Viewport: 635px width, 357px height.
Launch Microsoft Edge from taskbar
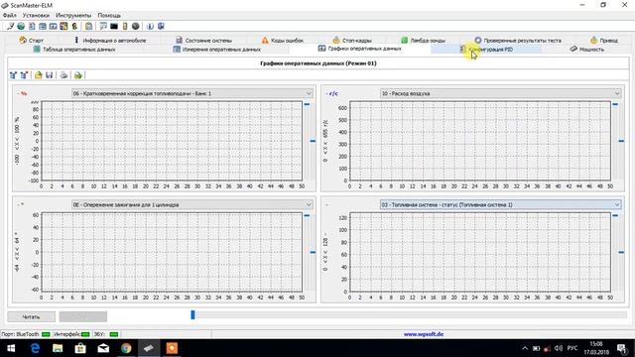(35, 348)
